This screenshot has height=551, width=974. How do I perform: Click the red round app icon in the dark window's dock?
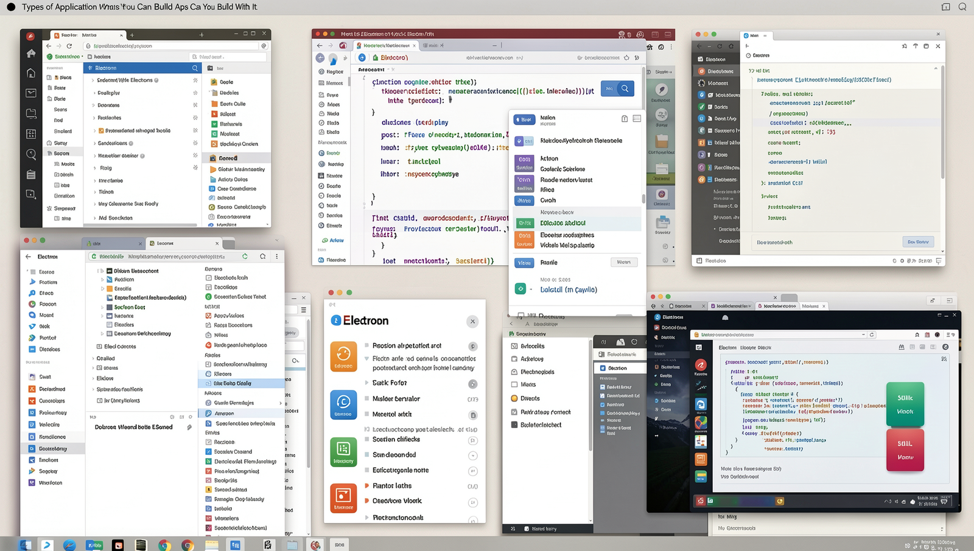[x=701, y=365]
